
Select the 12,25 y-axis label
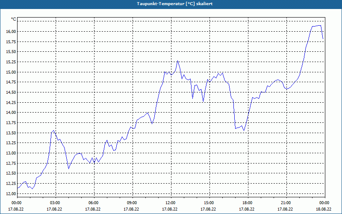pyautogui.click(x=12, y=184)
